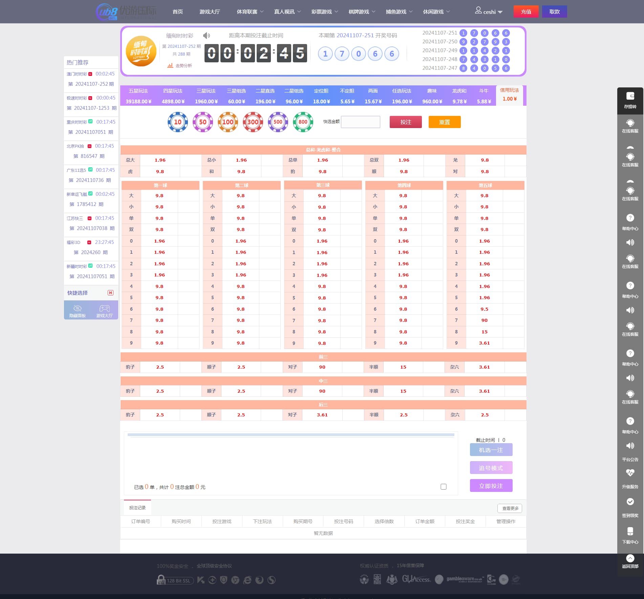
Task: Pick the green 800 betting chip
Action: click(303, 122)
